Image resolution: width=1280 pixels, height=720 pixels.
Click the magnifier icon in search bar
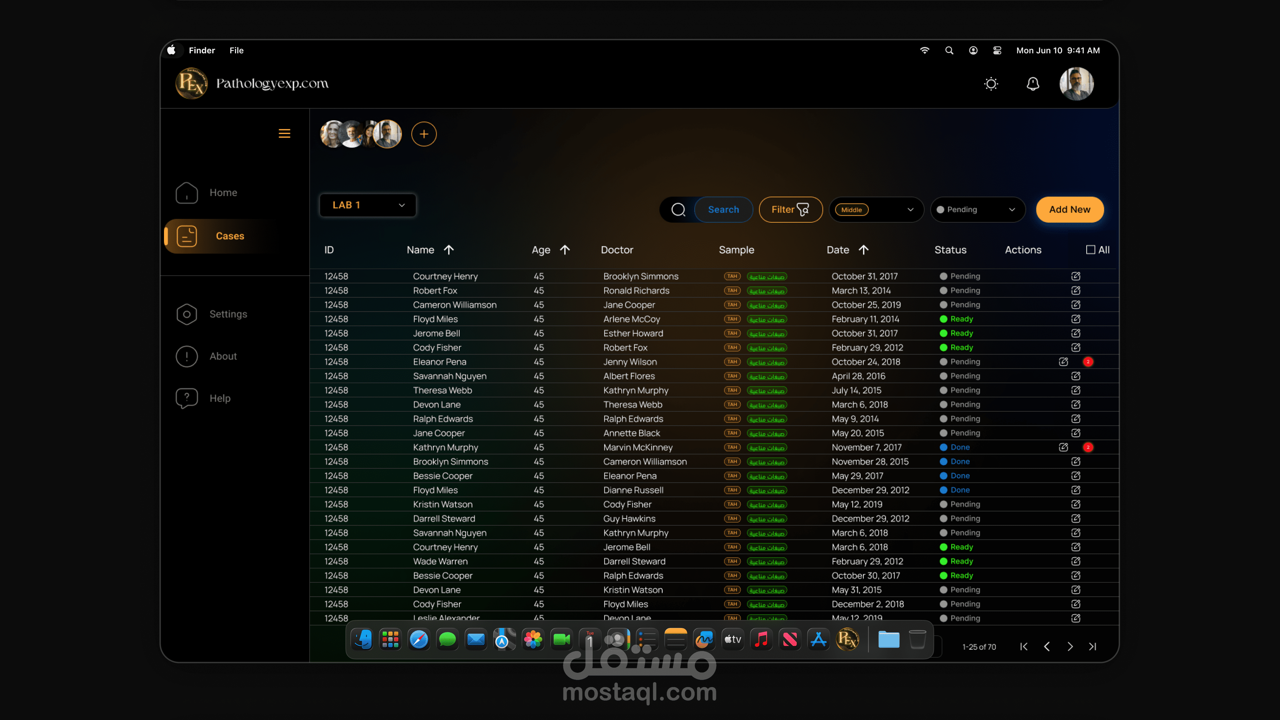[678, 210]
